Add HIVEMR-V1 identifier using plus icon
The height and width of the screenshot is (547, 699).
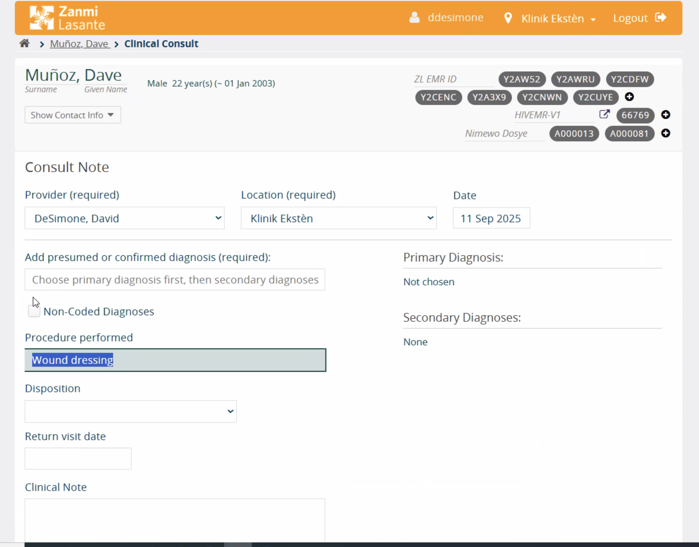665,115
